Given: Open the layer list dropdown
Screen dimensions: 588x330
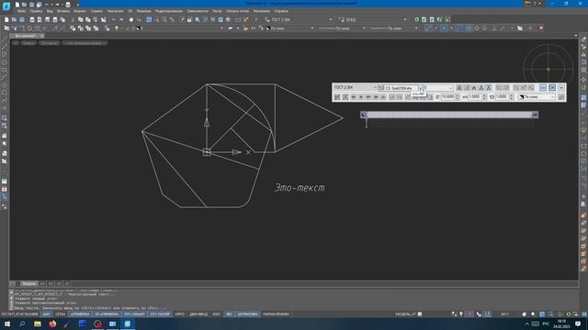Looking at the screenshot, I should [221, 28].
